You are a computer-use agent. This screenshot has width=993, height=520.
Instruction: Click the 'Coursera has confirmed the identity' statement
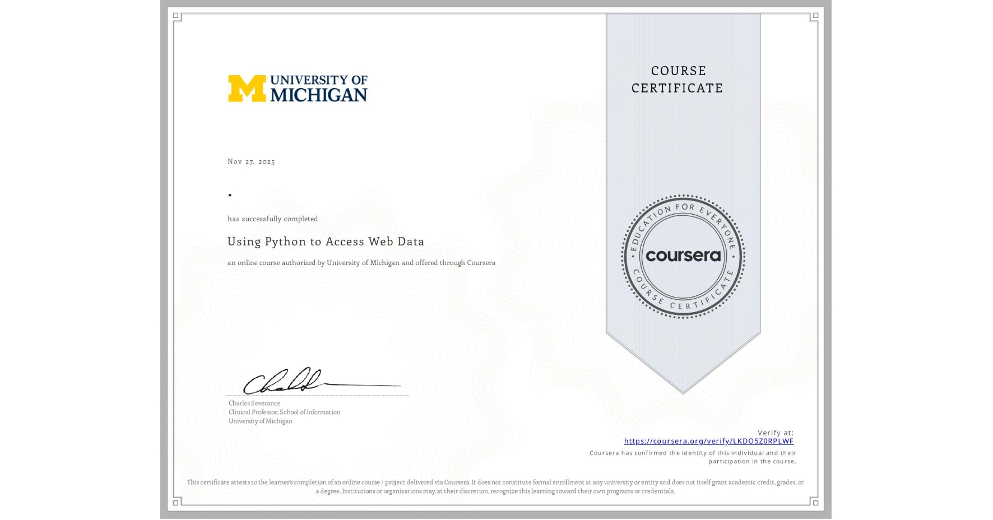coord(693,457)
